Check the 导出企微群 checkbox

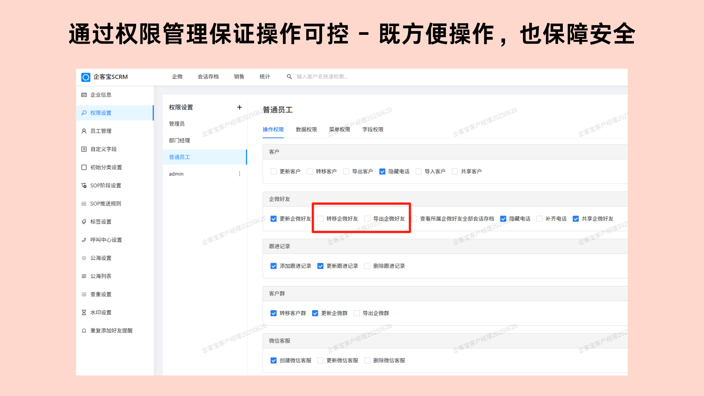point(356,313)
